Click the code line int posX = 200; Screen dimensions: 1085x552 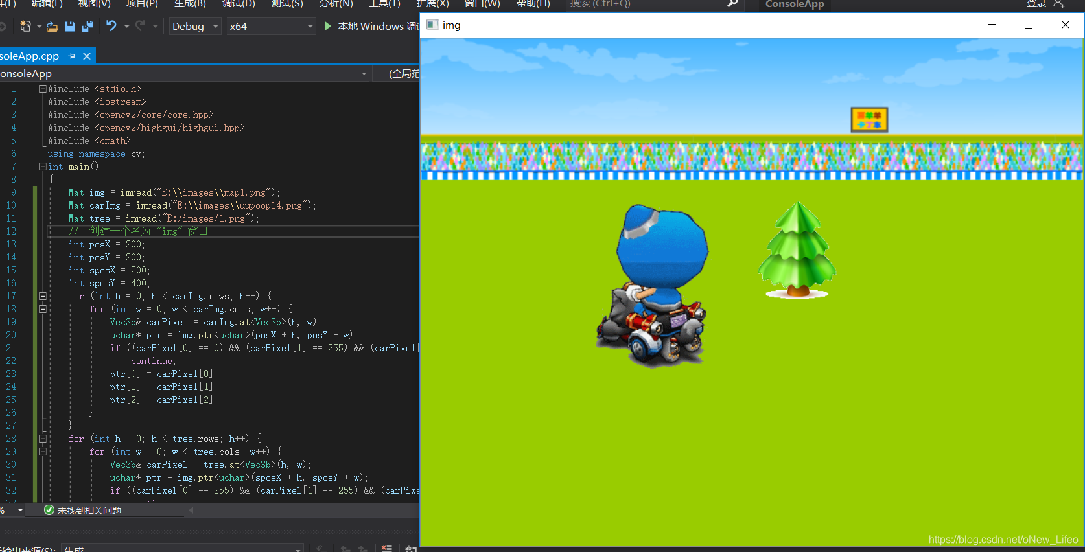click(x=107, y=244)
